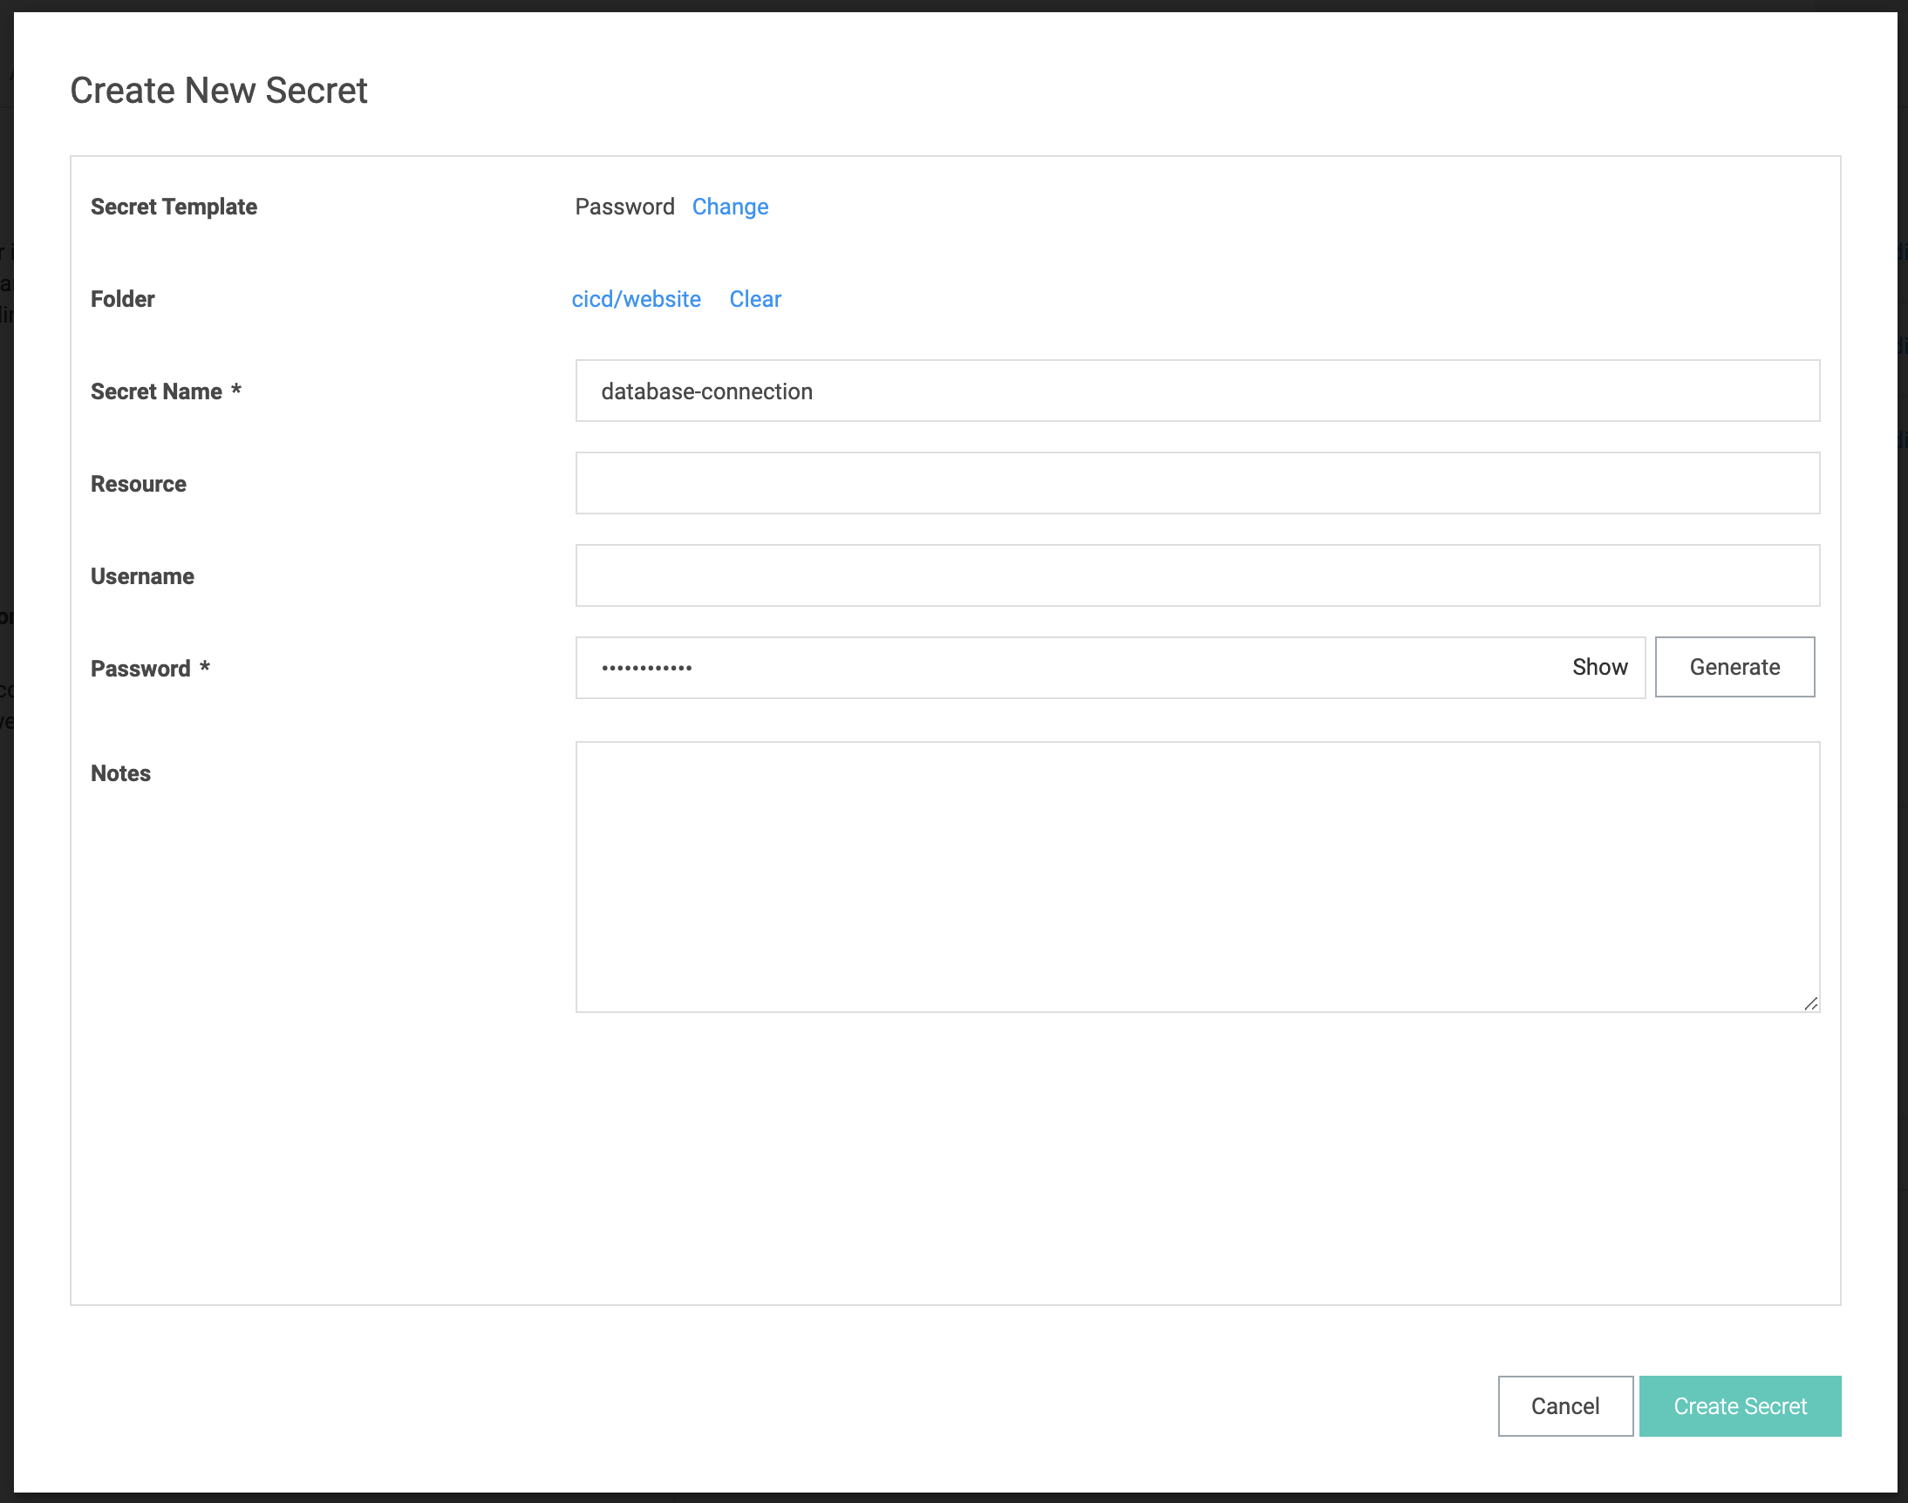The image size is (1908, 1503).
Task: Select the 'Create New Secret' heading text
Action: coord(218,91)
